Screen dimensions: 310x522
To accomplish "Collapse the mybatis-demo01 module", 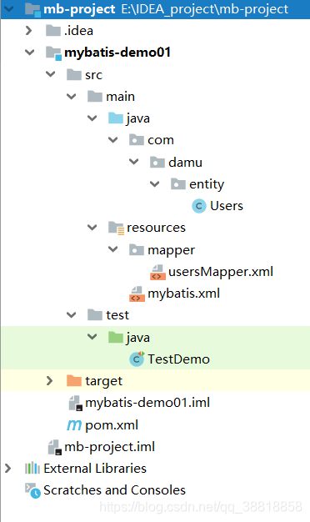I will pyautogui.click(x=30, y=53).
